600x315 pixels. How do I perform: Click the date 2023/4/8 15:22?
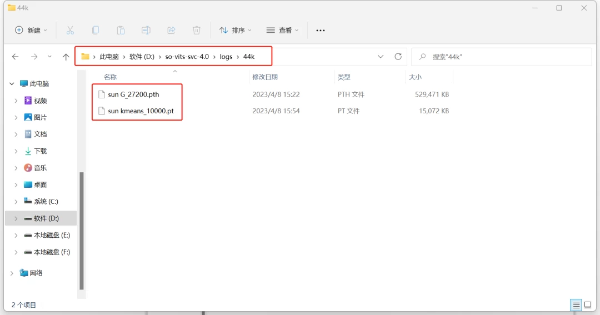pos(276,94)
